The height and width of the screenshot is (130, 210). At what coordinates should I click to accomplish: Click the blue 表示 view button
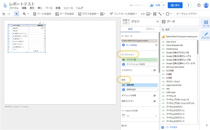(175, 5)
